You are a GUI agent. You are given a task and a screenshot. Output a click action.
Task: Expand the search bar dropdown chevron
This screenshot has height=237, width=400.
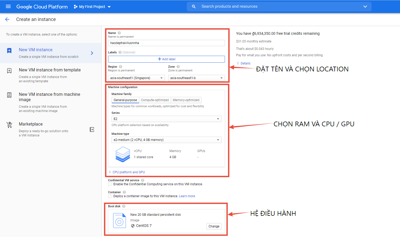(x=365, y=6)
